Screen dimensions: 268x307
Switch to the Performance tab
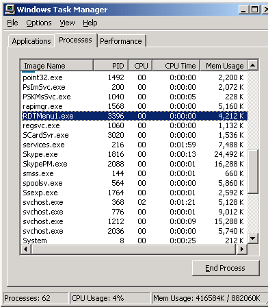click(121, 41)
